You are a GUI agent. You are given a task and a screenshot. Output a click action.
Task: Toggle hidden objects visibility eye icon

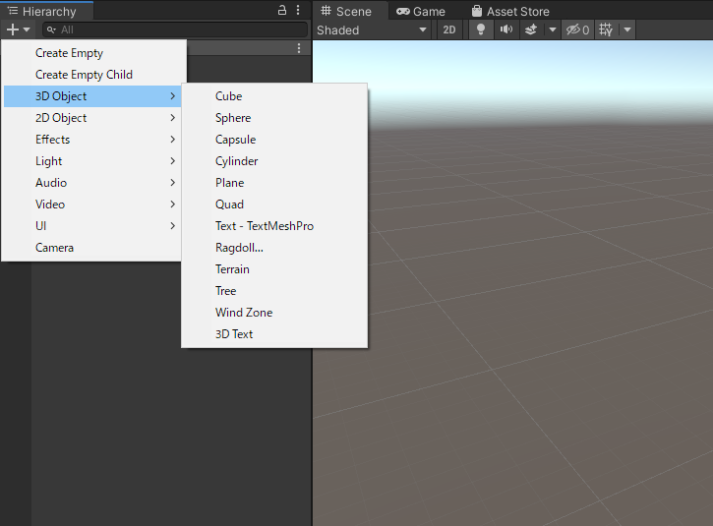tap(577, 30)
